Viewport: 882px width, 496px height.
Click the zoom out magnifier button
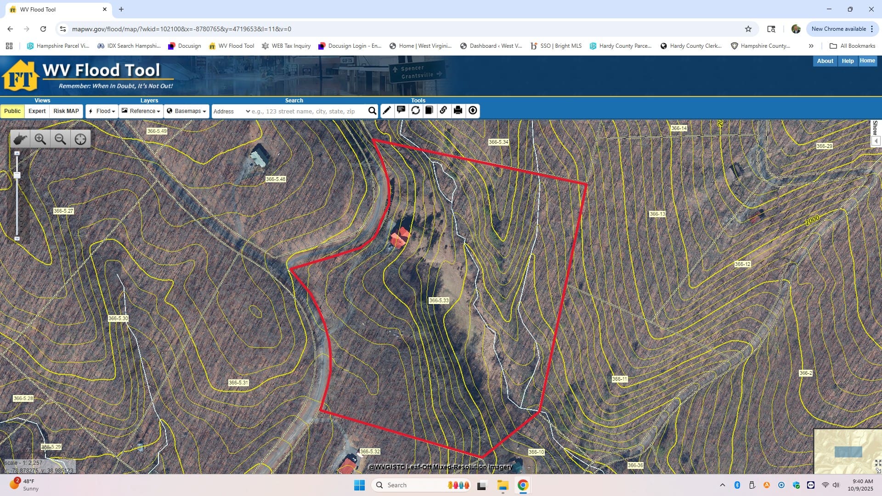tap(60, 139)
